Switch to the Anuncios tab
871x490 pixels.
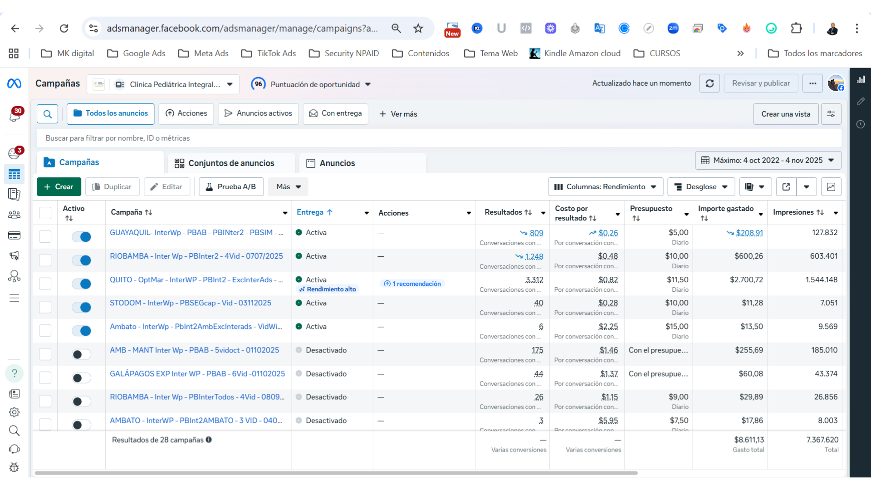click(337, 163)
